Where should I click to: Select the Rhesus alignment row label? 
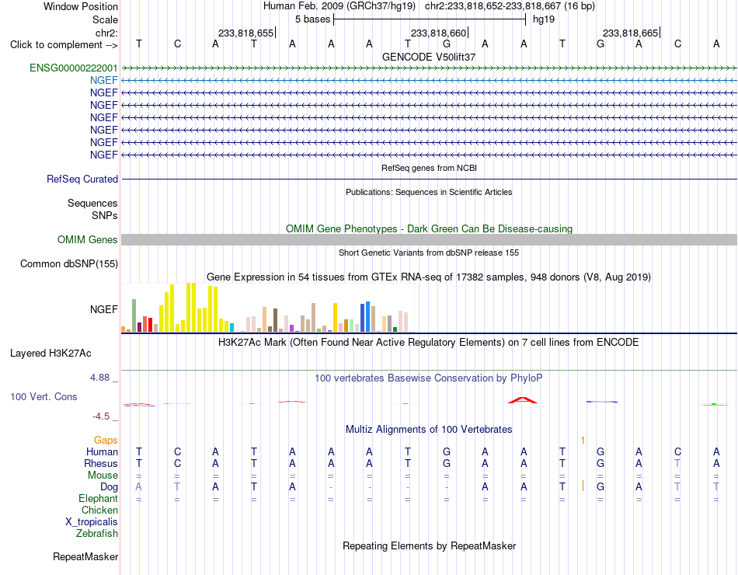pos(101,463)
